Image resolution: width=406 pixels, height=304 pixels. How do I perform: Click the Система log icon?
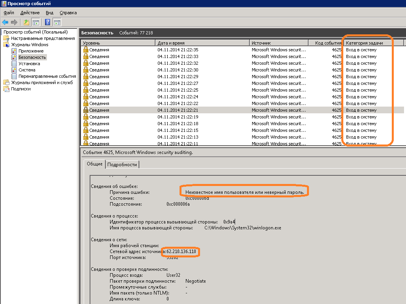pos(14,70)
